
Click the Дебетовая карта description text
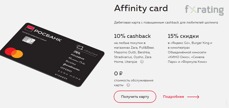point(166,23)
